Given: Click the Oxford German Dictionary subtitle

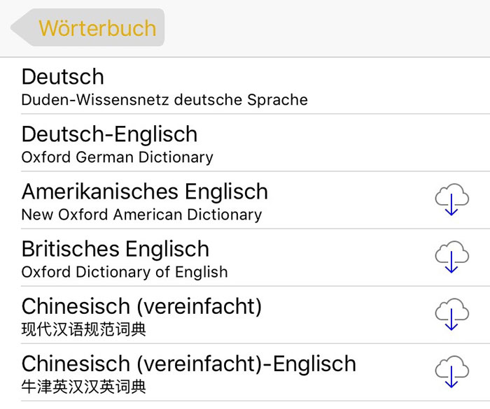Looking at the screenshot, I should (117, 157).
